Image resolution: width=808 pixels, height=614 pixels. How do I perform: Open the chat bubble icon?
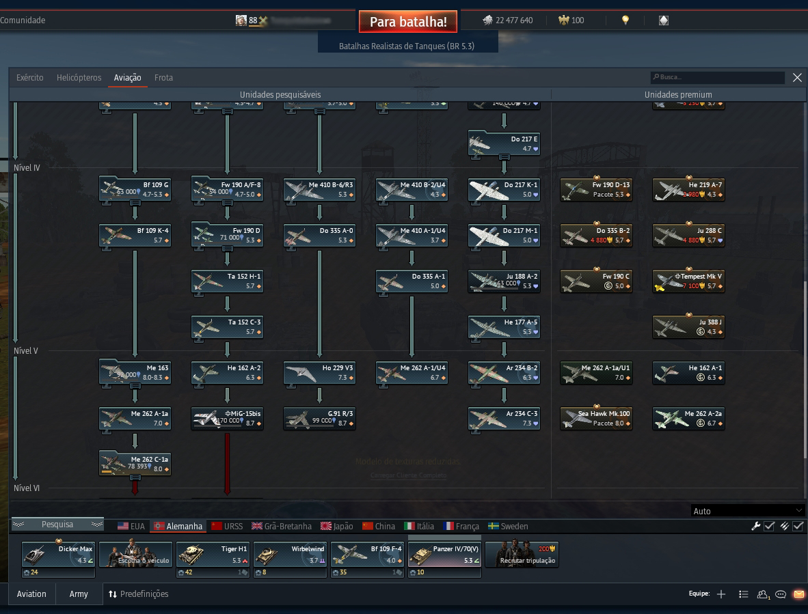[x=781, y=594]
